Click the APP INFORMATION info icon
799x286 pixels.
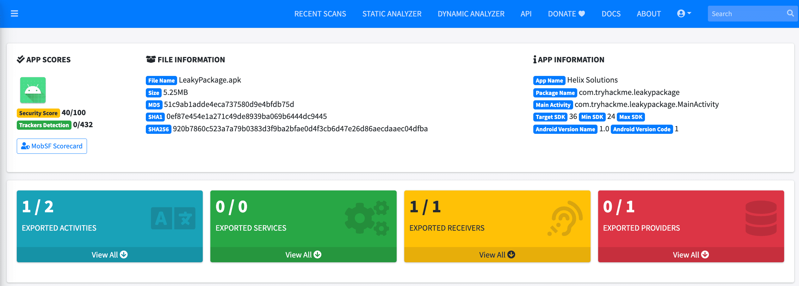click(535, 59)
